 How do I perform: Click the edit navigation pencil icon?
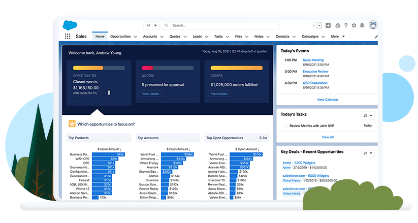tap(376, 37)
